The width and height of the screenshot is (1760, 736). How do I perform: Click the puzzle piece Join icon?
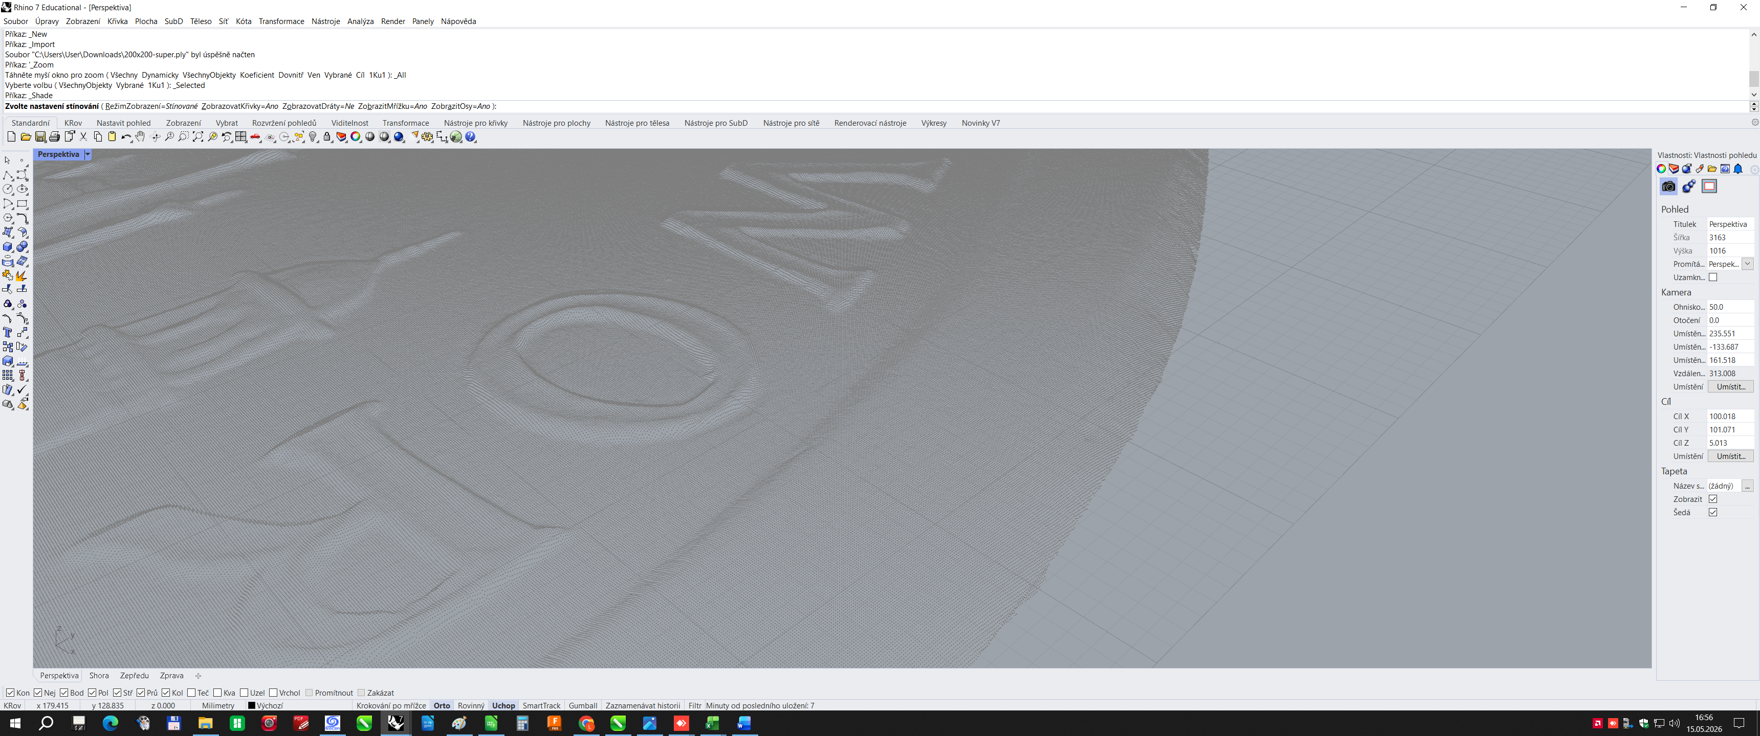tap(8, 275)
